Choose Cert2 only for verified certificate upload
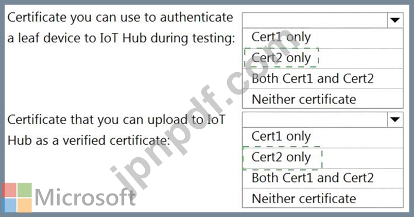The height and width of the screenshot is (217, 414). click(x=323, y=158)
